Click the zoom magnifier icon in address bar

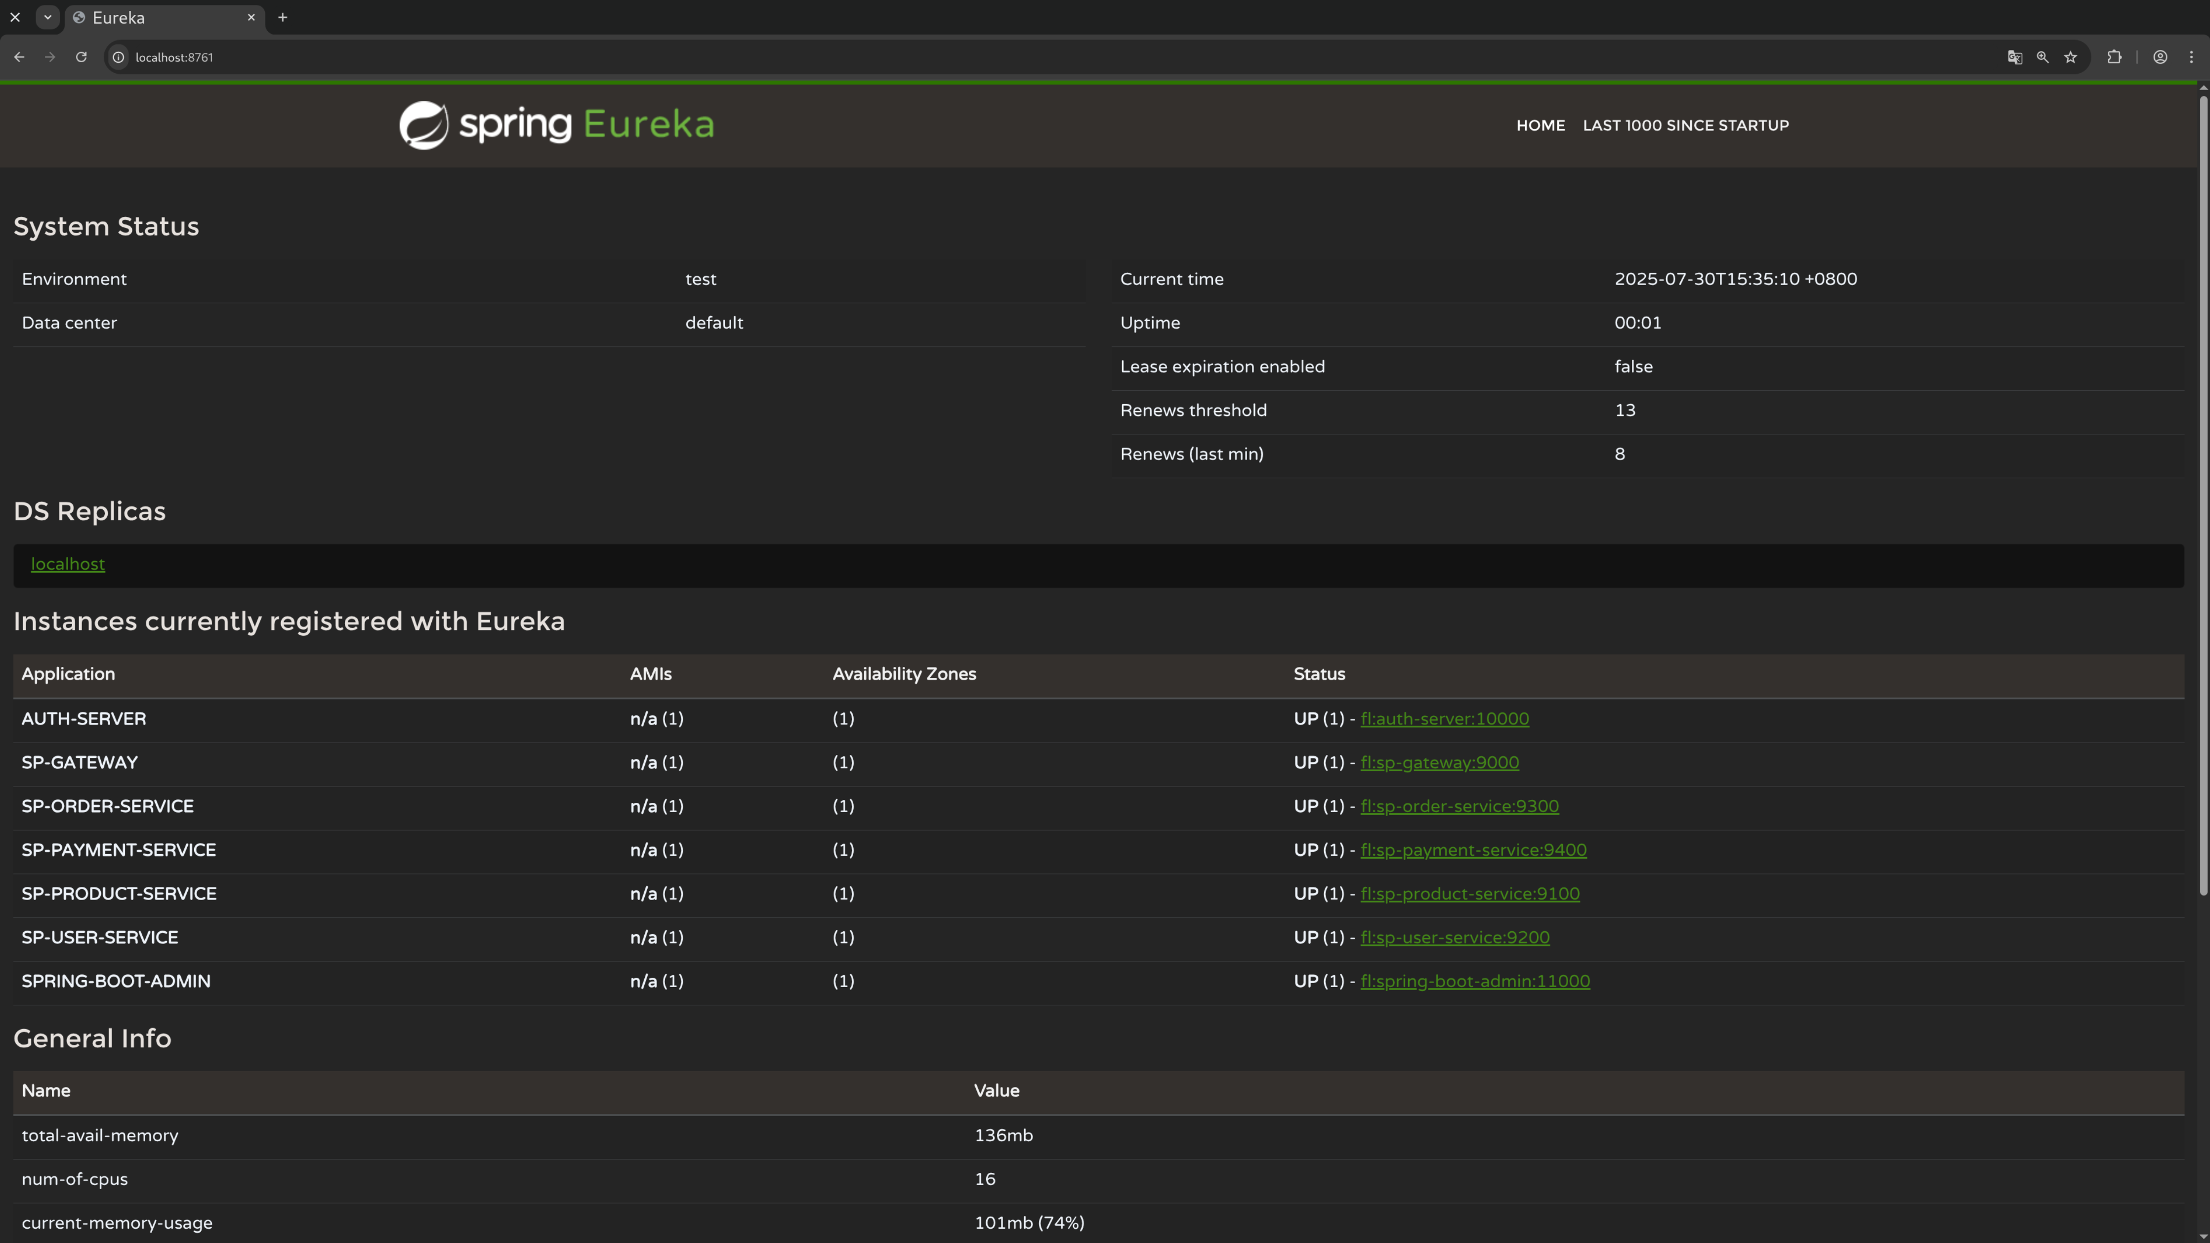pyautogui.click(x=2043, y=57)
